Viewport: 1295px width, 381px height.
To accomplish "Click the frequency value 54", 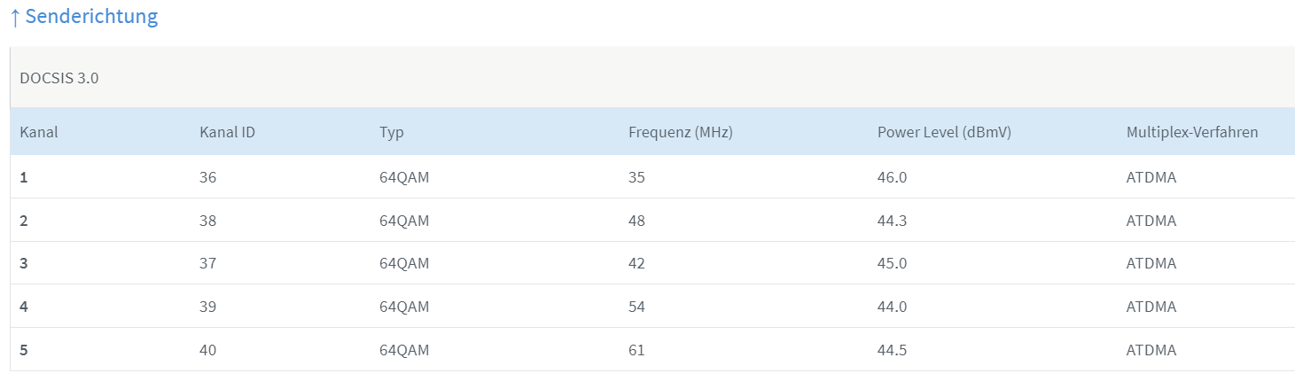I will tap(636, 307).
